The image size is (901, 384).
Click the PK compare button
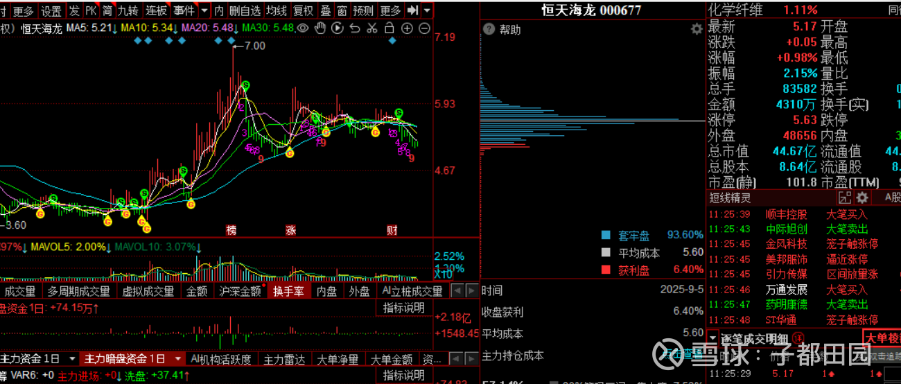(x=91, y=10)
